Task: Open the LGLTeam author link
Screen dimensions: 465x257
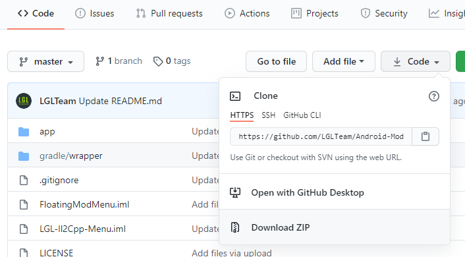Action: (58, 101)
